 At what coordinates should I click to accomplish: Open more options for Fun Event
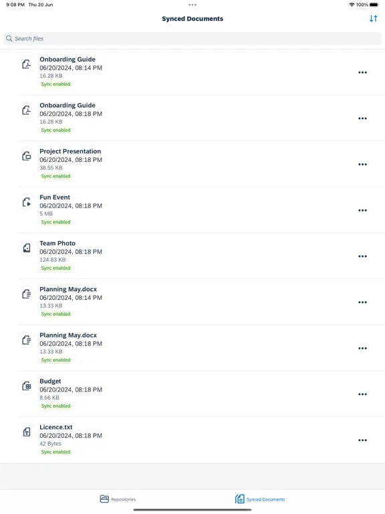(x=362, y=210)
